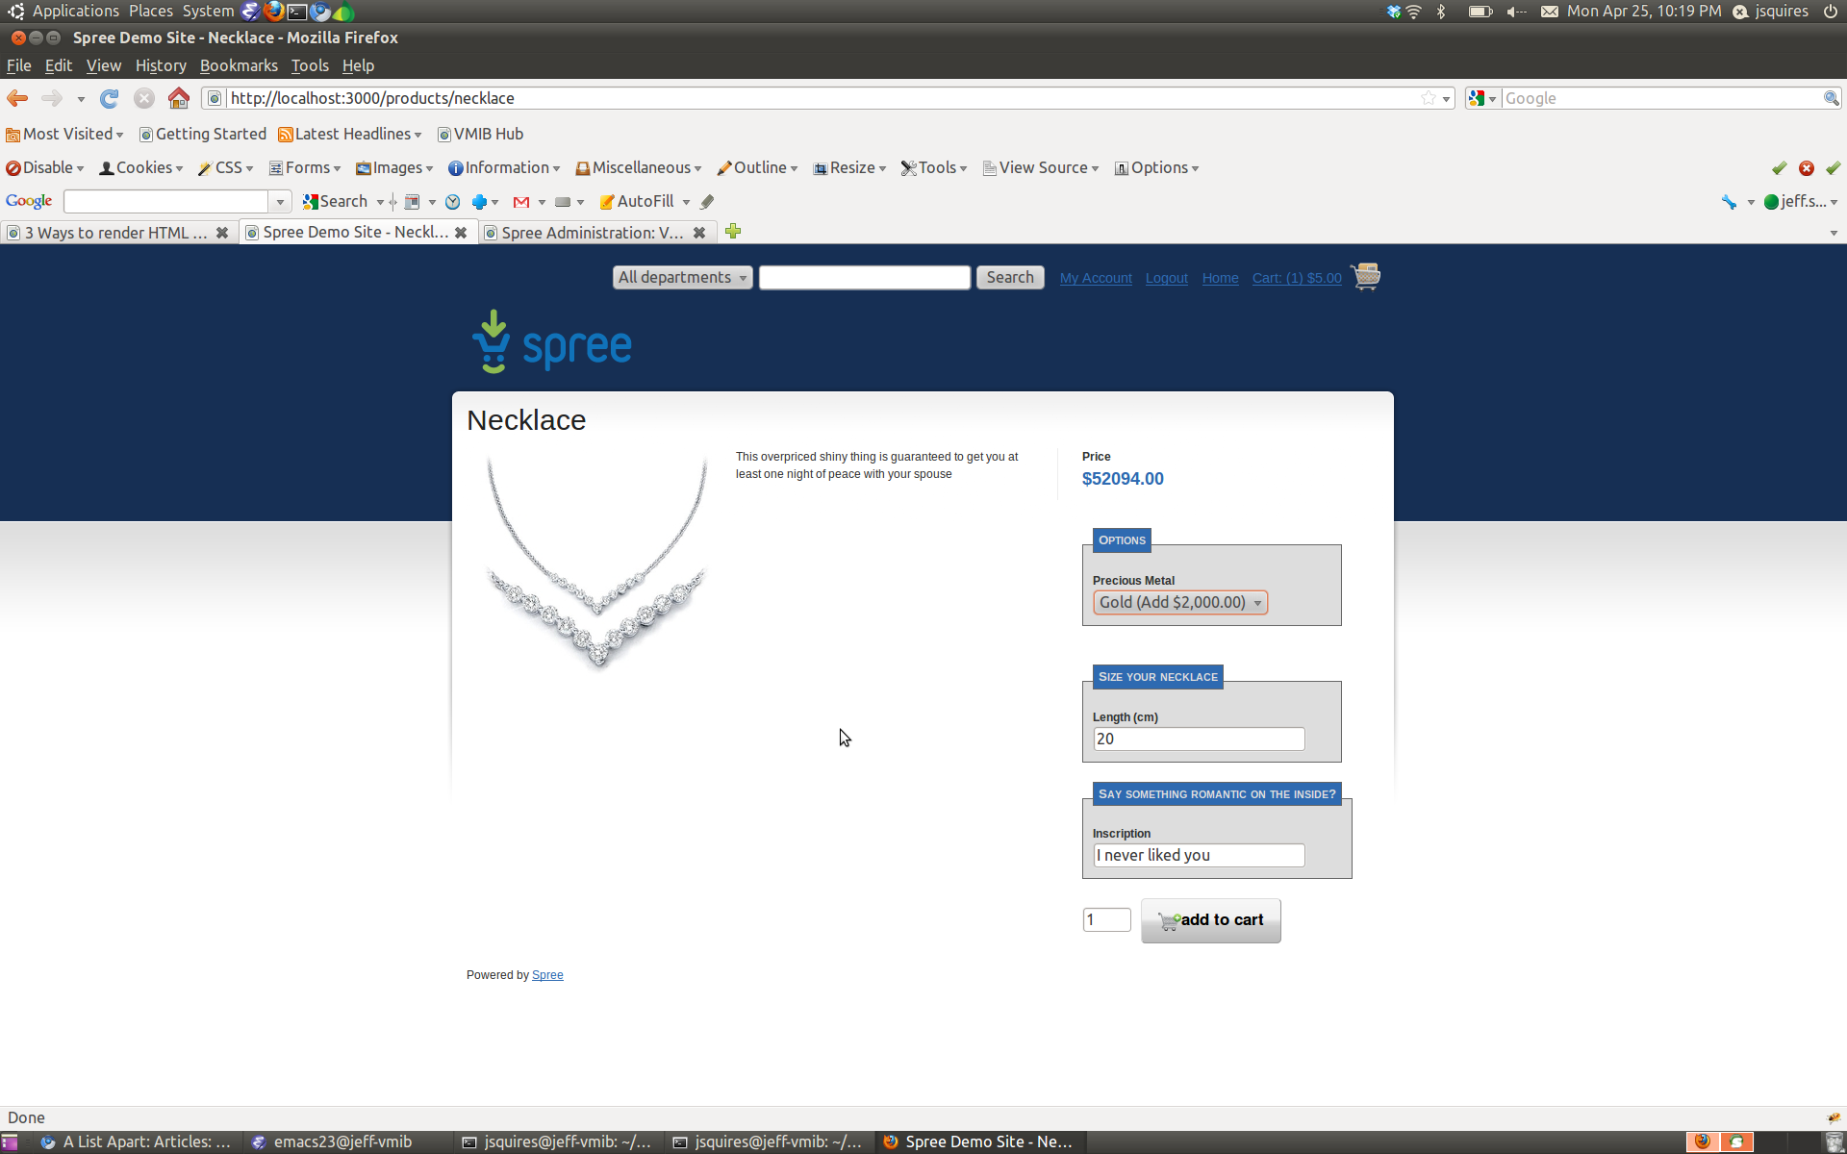Viewport: 1847px width, 1154px height.
Task: Open the Bookmarks menu
Action: click(x=239, y=65)
